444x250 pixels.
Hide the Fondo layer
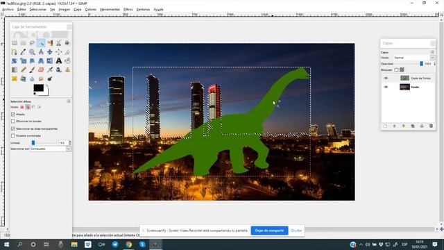(386, 87)
